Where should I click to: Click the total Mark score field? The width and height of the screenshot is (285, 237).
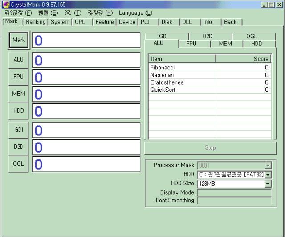tap(86, 40)
